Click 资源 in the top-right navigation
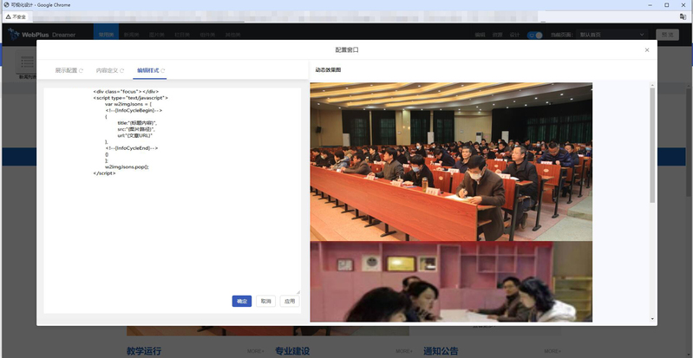Viewport: 693px width, 358px height. point(497,35)
